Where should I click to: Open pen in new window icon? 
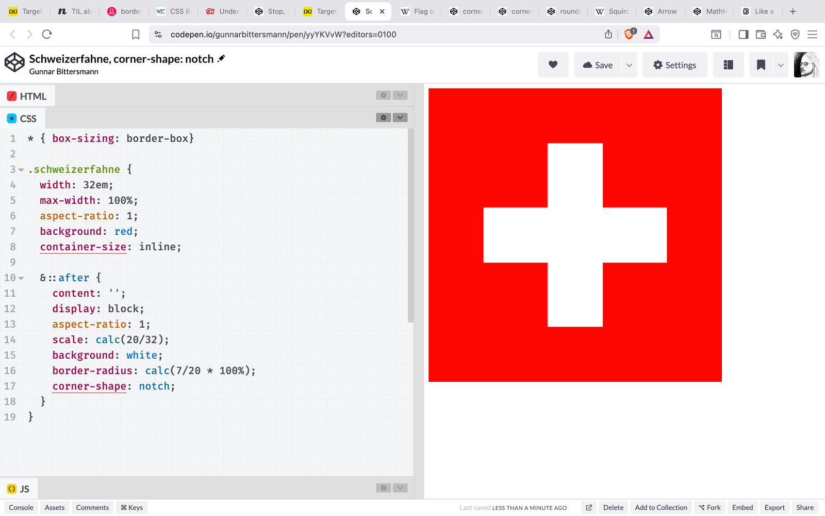coord(589,508)
